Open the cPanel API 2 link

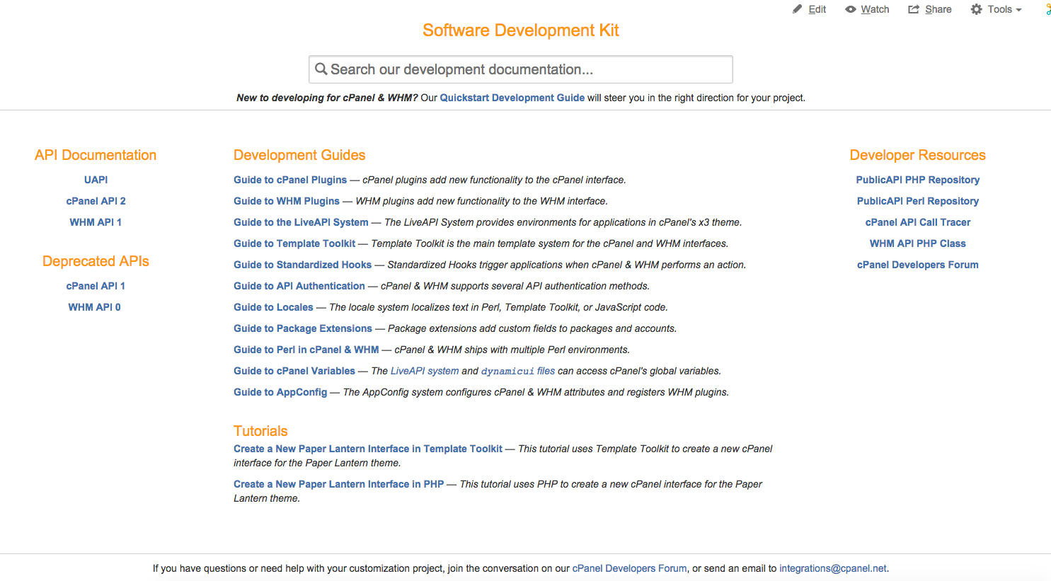coord(96,201)
